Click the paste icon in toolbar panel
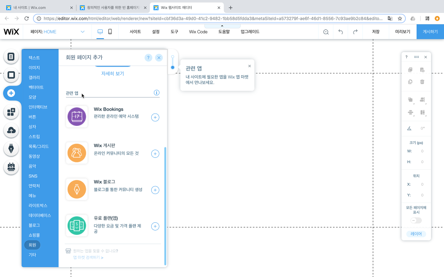Image resolution: width=444 pixels, height=277 pixels. (x=422, y=70)
